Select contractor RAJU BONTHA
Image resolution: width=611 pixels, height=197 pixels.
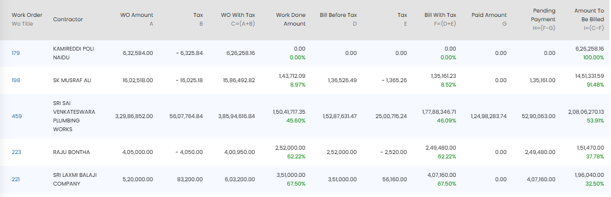click(71, 152)
